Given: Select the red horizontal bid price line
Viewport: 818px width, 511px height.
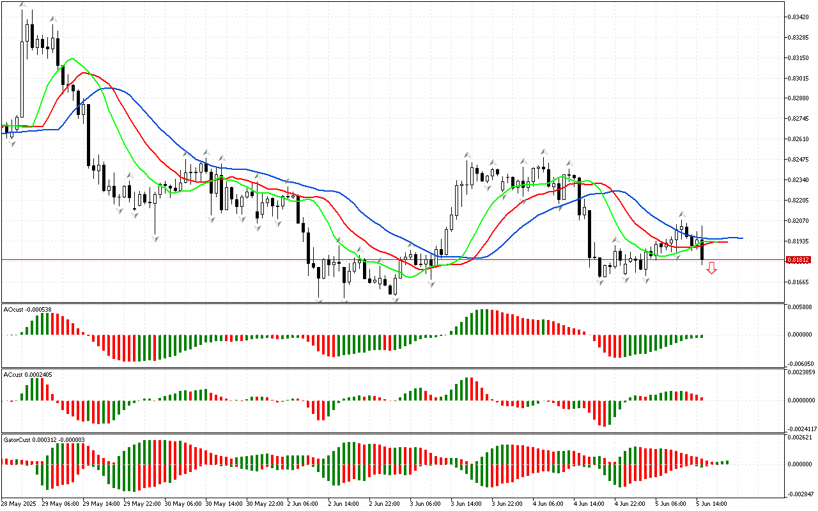Looking at the screenshot, I should [x=383, y=260].
